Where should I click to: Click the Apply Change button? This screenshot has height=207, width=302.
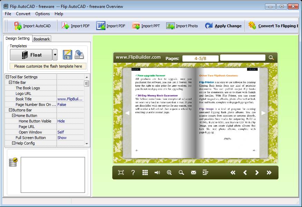click(x=223, y=26)
